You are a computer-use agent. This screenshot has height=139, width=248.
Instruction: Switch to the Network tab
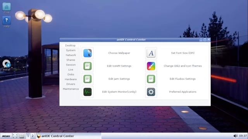pos(71,55)
